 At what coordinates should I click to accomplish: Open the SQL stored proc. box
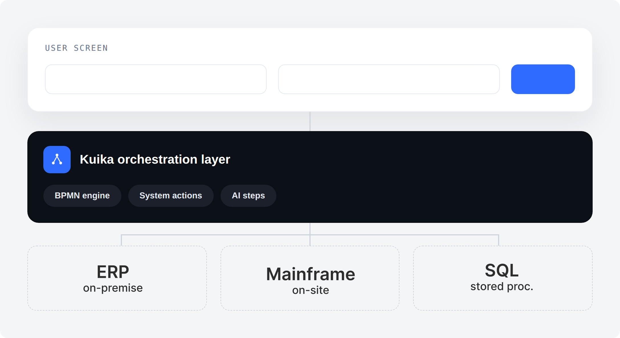coord(503,278)
